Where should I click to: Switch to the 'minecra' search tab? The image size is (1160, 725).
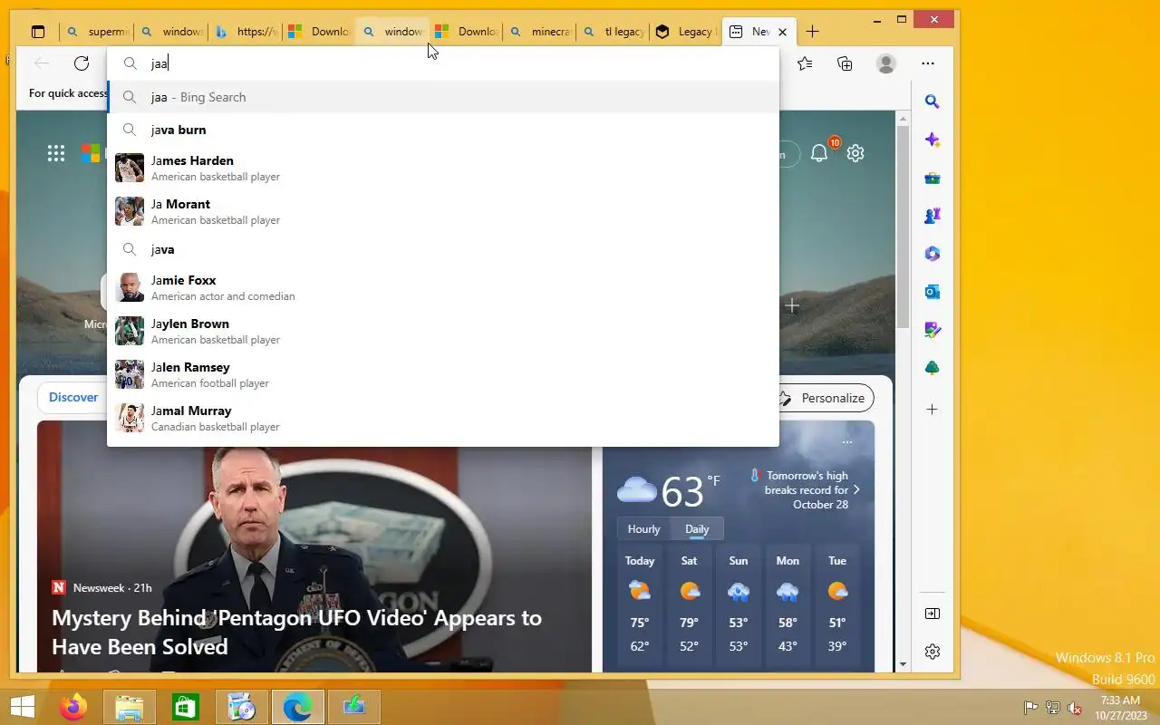point(539,32)
